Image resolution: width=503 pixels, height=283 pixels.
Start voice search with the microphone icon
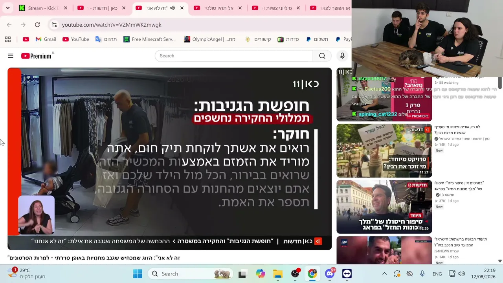click(x=342, y=56)
